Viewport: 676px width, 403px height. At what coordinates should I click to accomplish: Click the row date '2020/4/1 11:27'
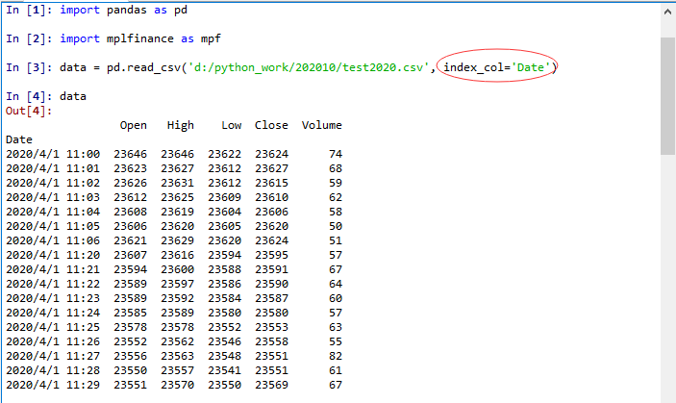pyautogui.click(x=53, y=357)
